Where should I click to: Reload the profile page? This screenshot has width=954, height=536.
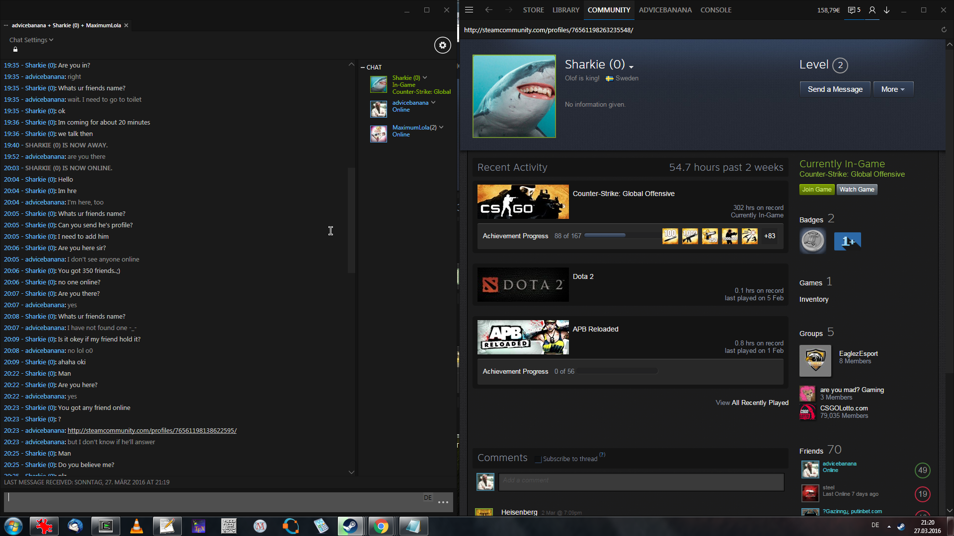(x=944, y=30)
